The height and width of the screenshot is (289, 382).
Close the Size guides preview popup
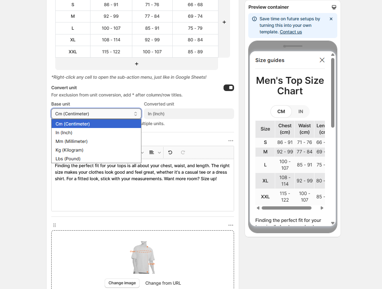coord(322,60)
